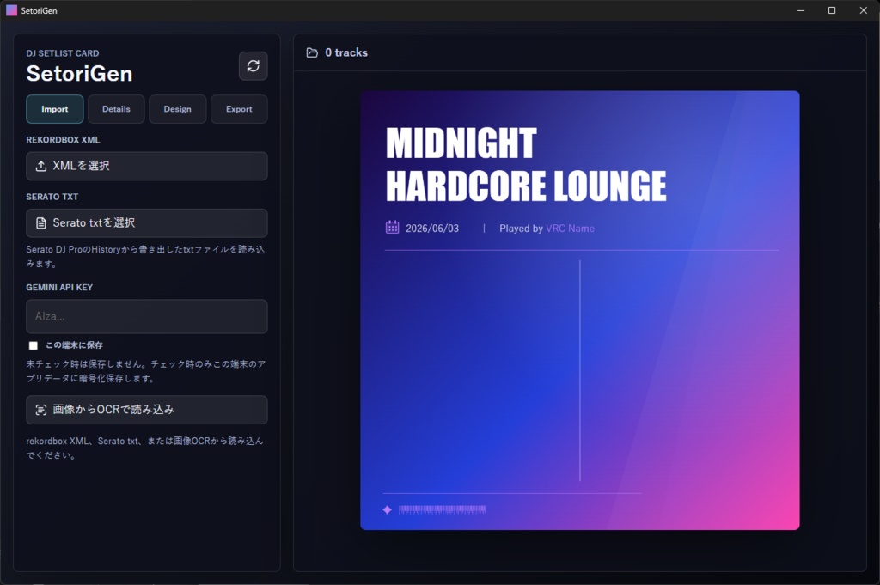This screenshot has height=585, width=880.
Task: Focus the Gemini API key input field
Action: click(x=146, y=316)
